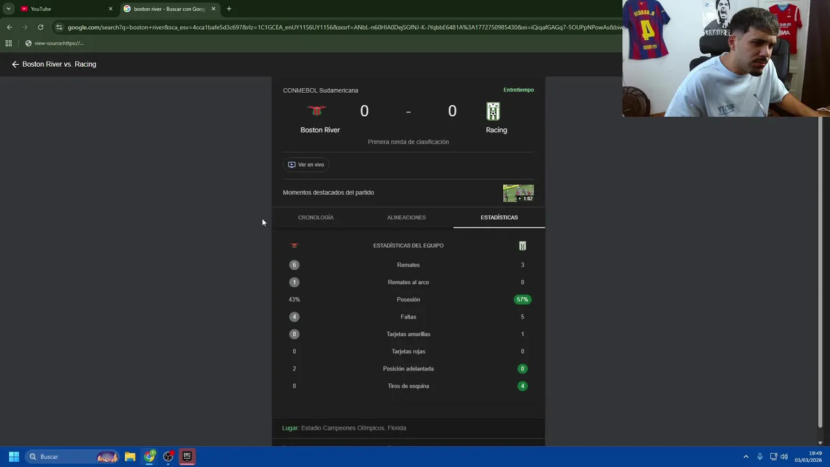Click the microphone icon in system tray
This screenshot has width=830, height=467.
coord(760,457)
